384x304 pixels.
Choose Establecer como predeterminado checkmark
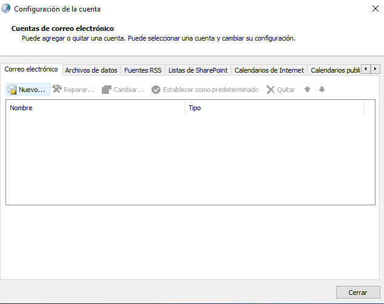tap(156, 90)
